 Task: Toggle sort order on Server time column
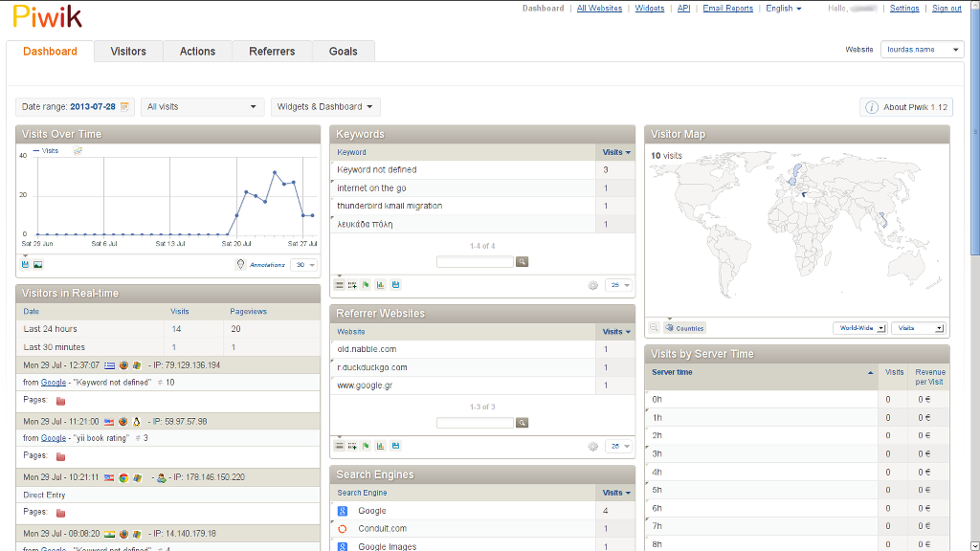coord(762,372)
